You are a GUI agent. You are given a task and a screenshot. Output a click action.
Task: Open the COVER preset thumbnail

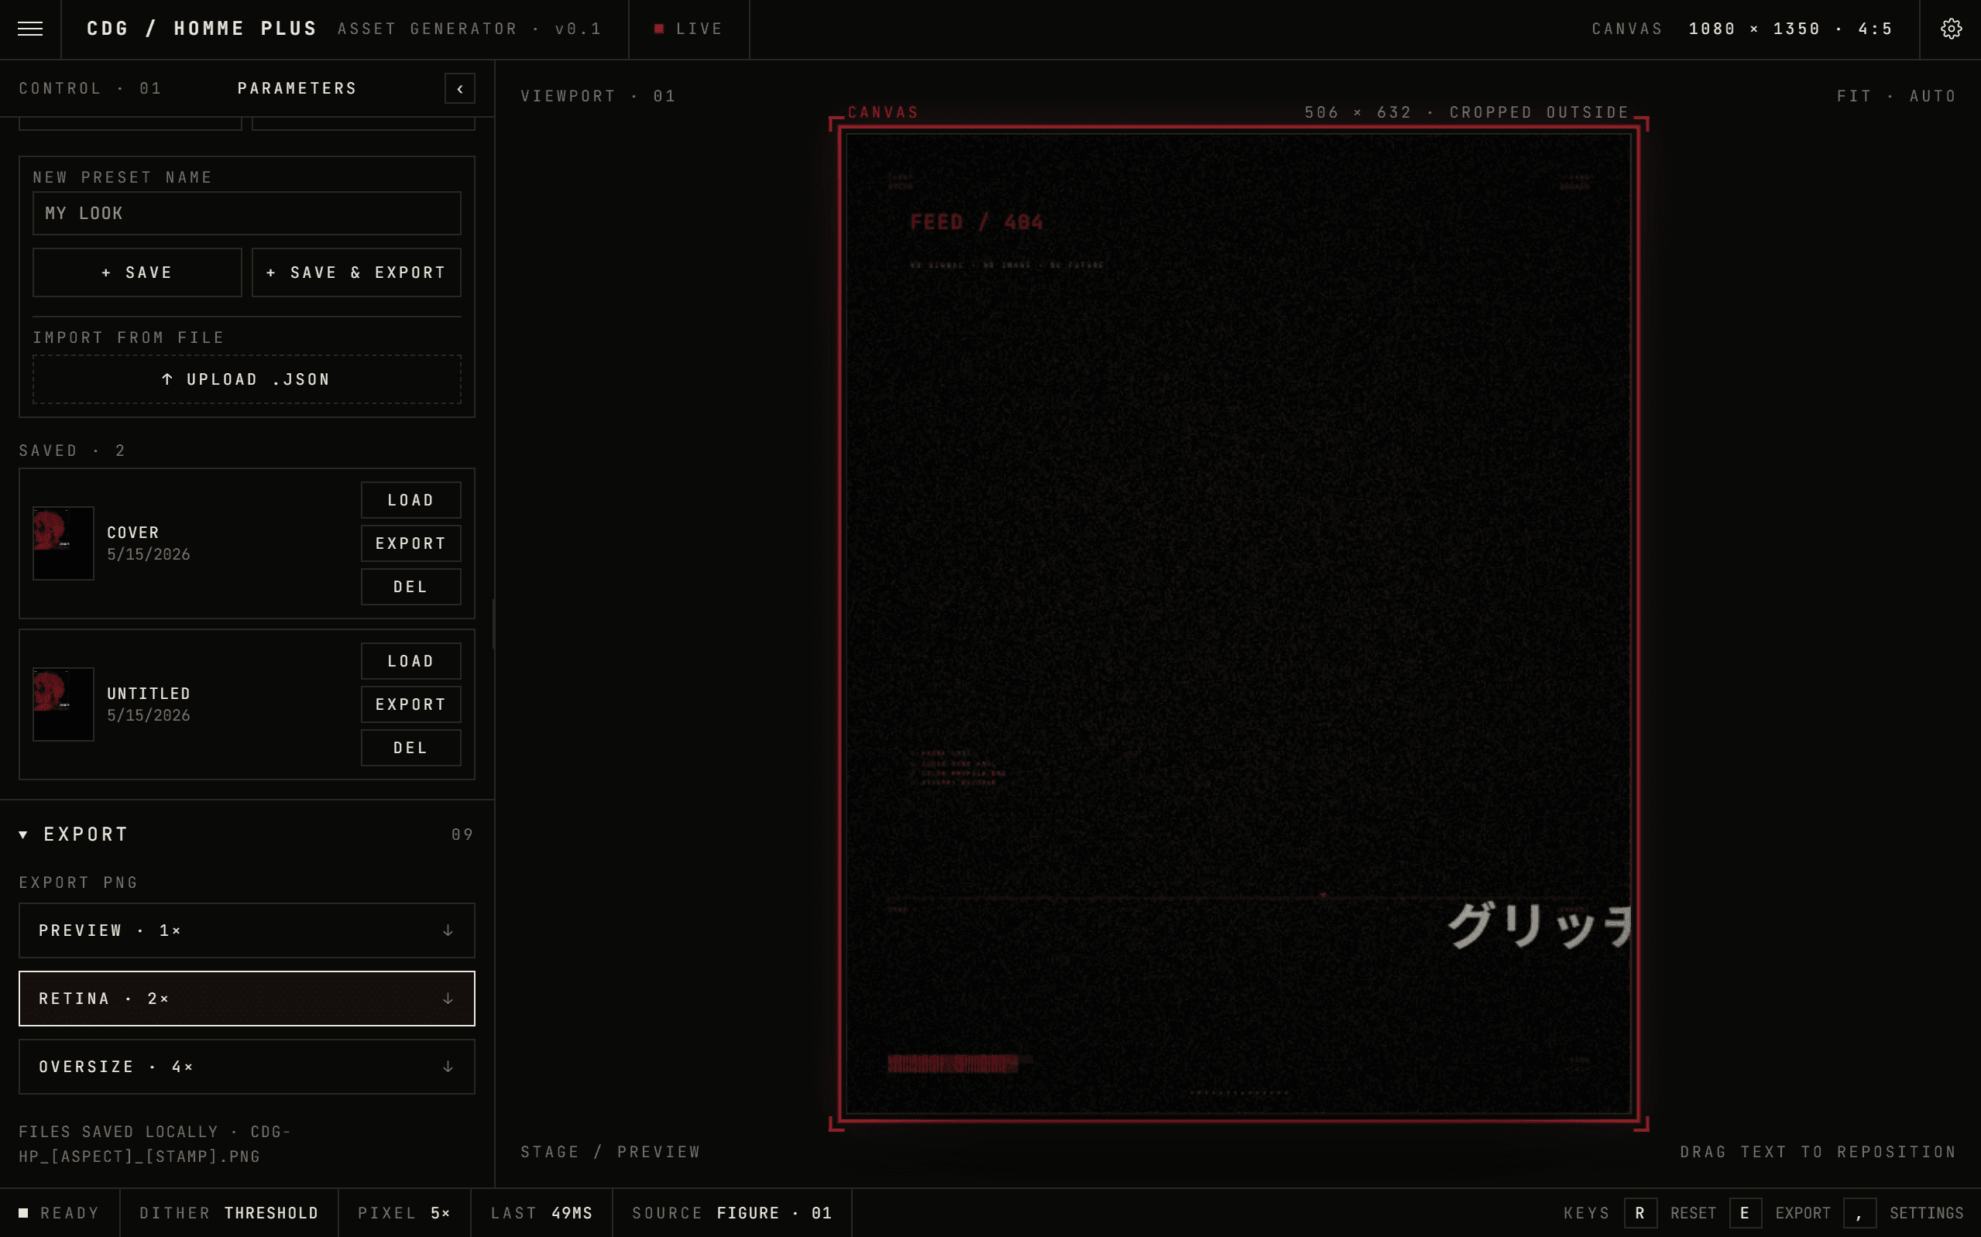[x=63, y=543]
